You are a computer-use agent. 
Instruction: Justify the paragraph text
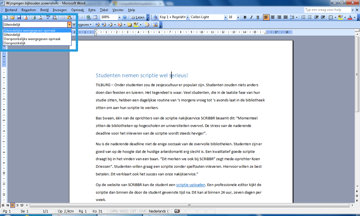(x=285, y=17)
